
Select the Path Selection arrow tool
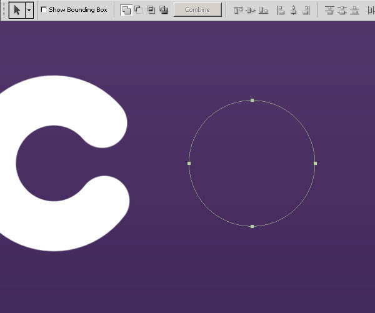pyautogui.click(x=17, y=10)
